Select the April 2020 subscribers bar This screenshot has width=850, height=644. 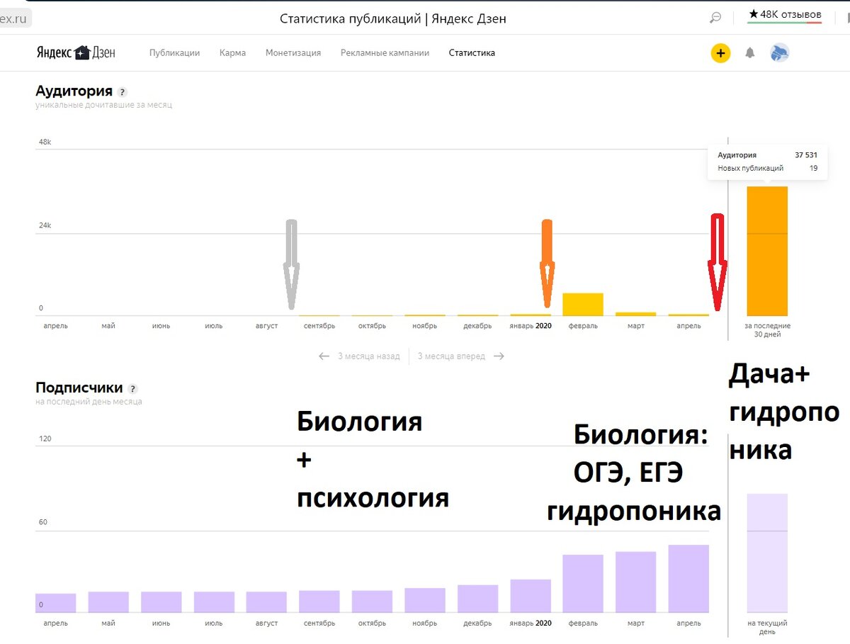tap(688, 579)
